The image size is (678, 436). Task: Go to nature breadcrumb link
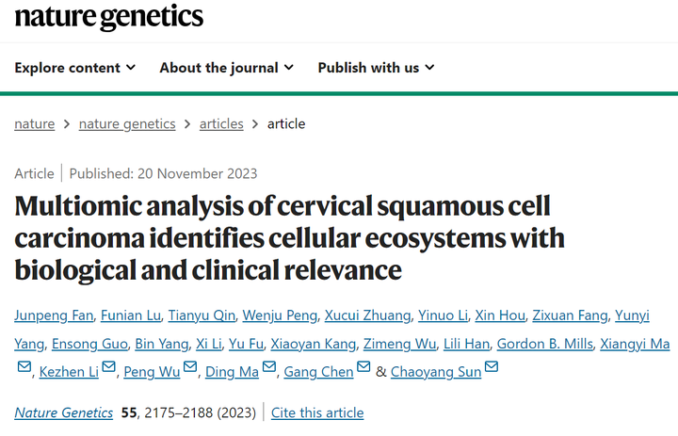34,123
